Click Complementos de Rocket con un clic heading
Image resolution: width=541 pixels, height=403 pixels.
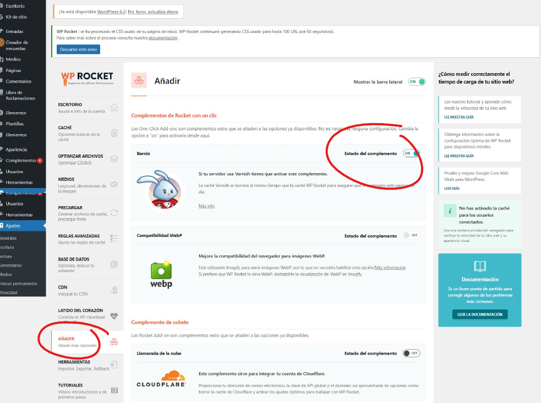pyautogui.click(x=174, y=115)
